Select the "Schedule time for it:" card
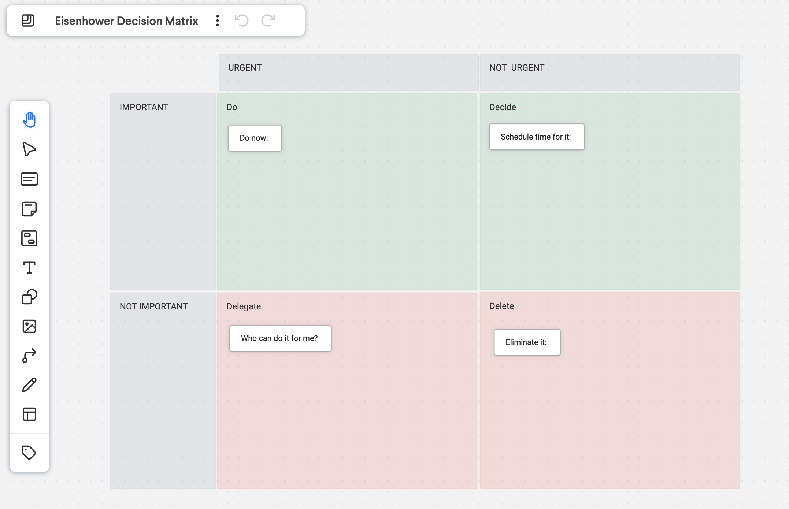Image resolution: width=789 pixels, height=509 pixels. click(x=536, y=137)
